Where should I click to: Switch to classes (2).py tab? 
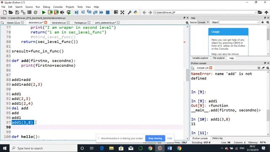coord(13,22)
